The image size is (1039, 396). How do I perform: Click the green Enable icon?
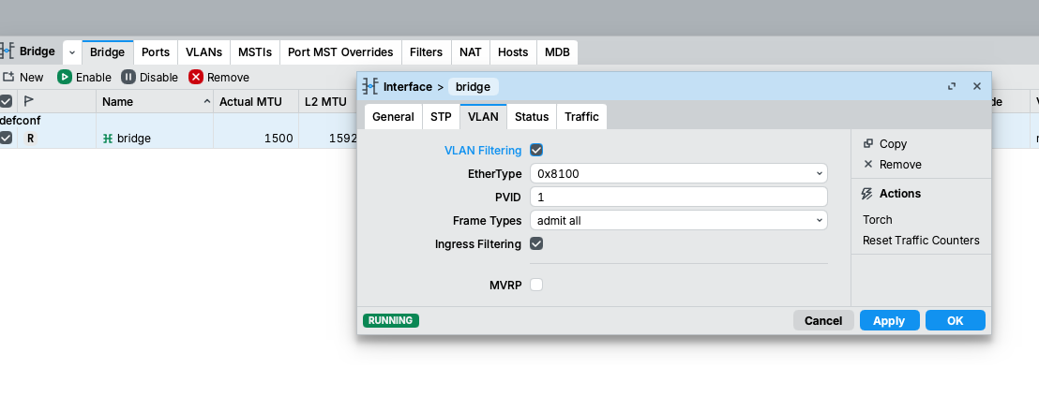[65, 77]
